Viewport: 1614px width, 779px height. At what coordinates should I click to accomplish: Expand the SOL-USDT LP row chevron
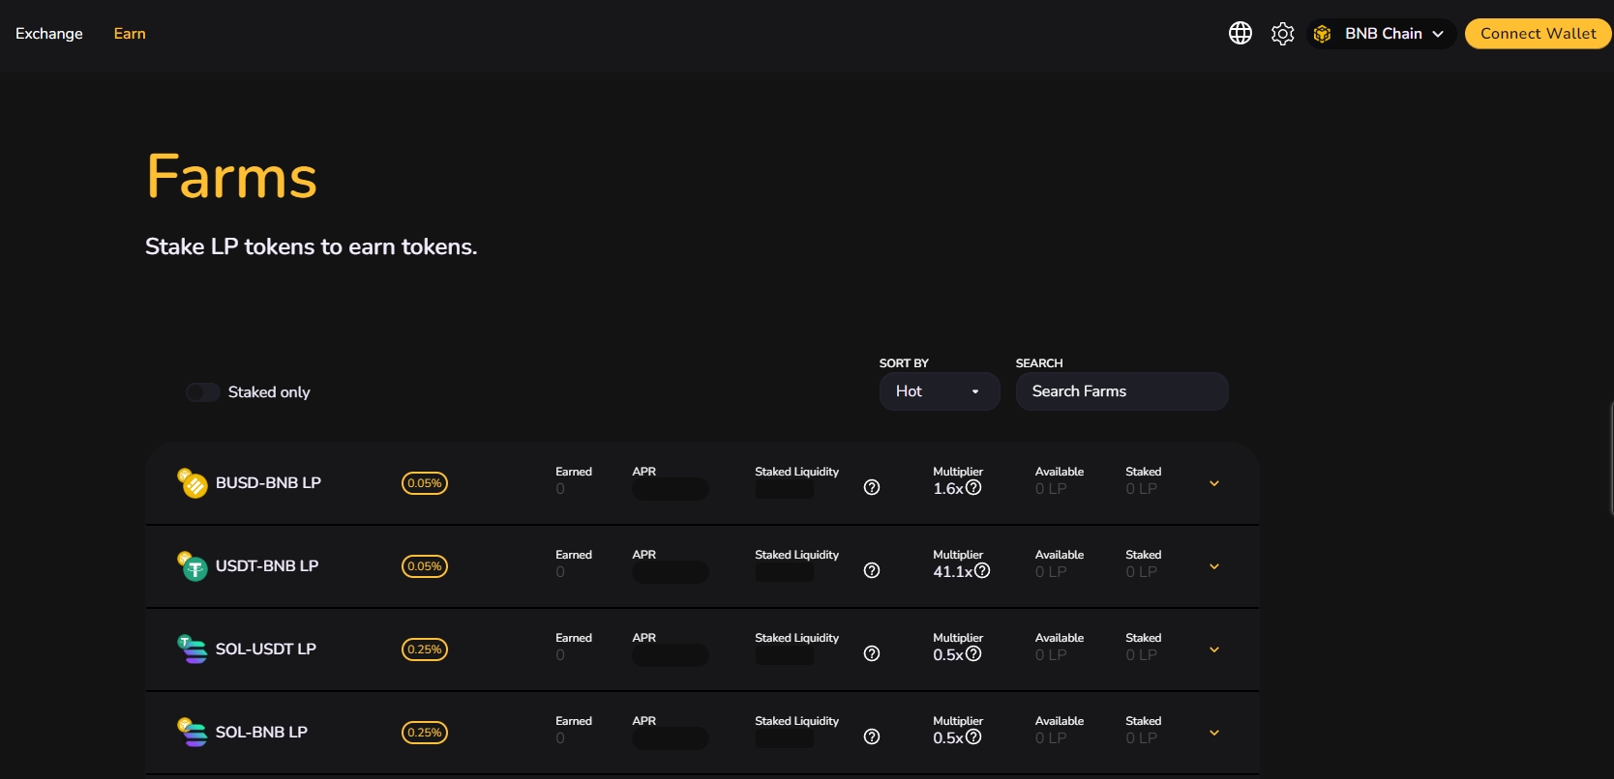coord(1214,649)
